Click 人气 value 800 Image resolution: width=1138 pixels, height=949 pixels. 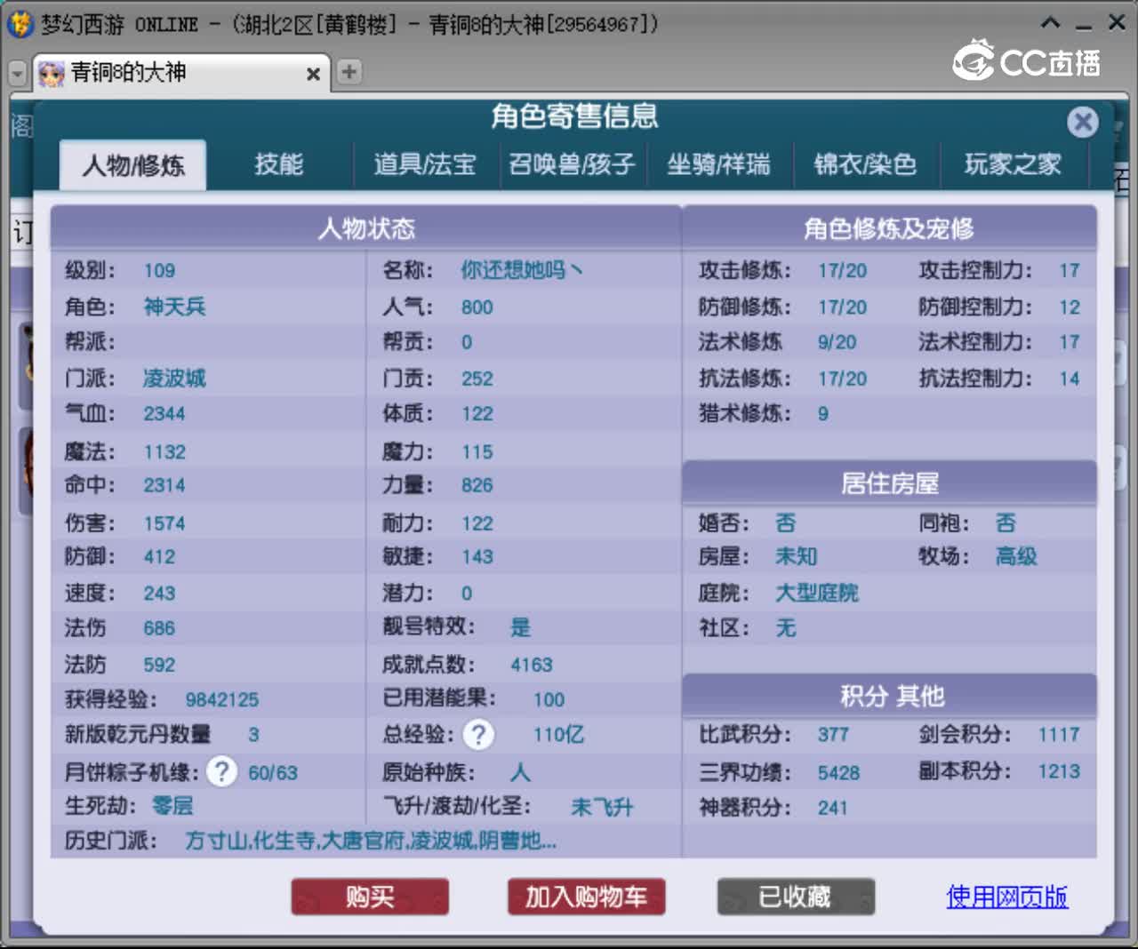click(477, 307)
